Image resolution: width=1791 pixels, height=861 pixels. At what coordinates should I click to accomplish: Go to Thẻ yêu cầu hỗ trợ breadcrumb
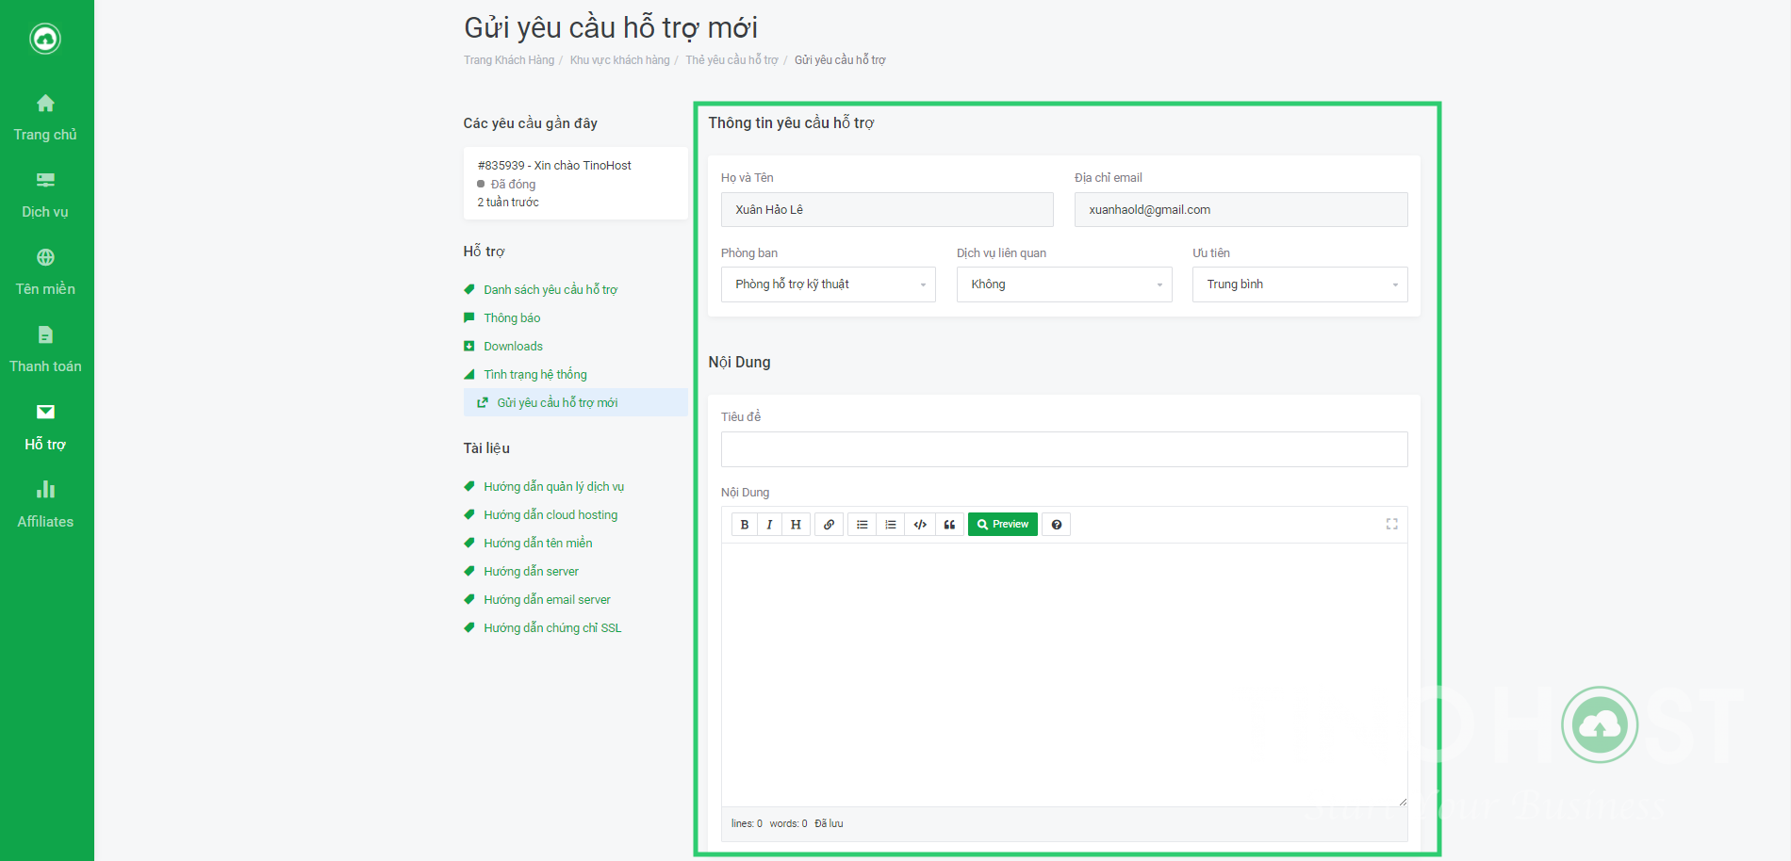coord(731,59)
